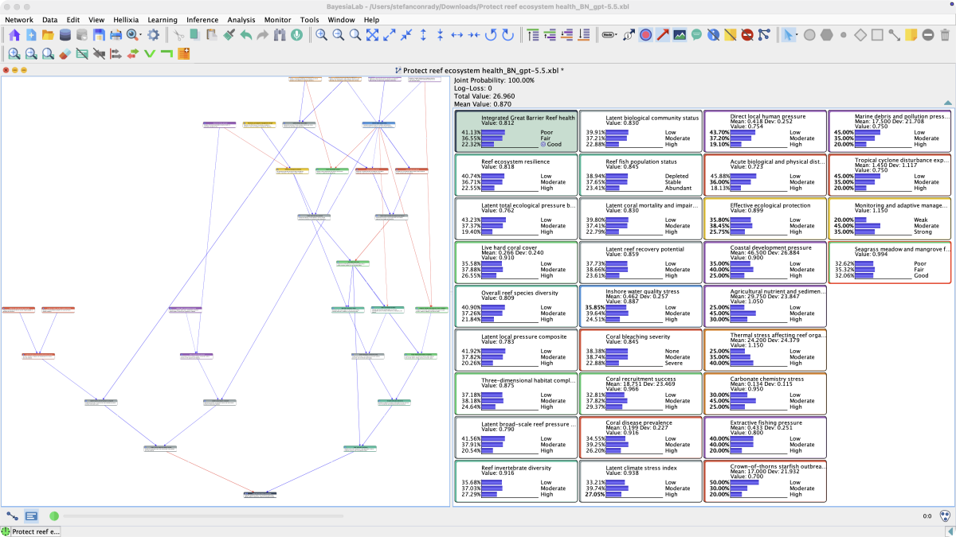Click the paste clipboard icon
This screenshot has width=956, height=537.
pyautogui.click(x=212, y=35)
